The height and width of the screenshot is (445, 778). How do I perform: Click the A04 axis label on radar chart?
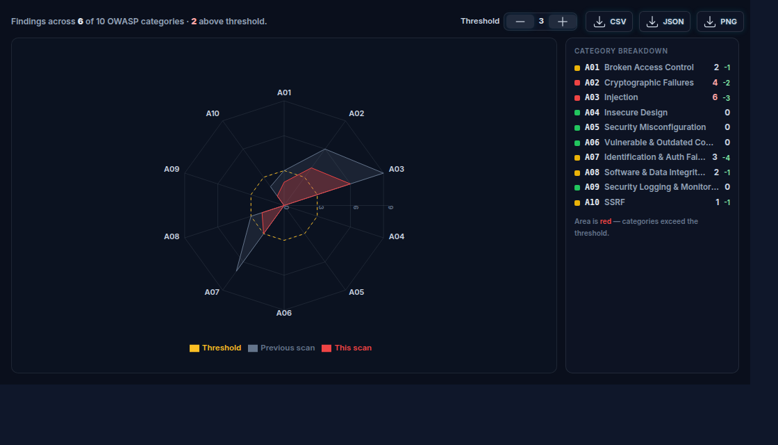tap(397, 236)
